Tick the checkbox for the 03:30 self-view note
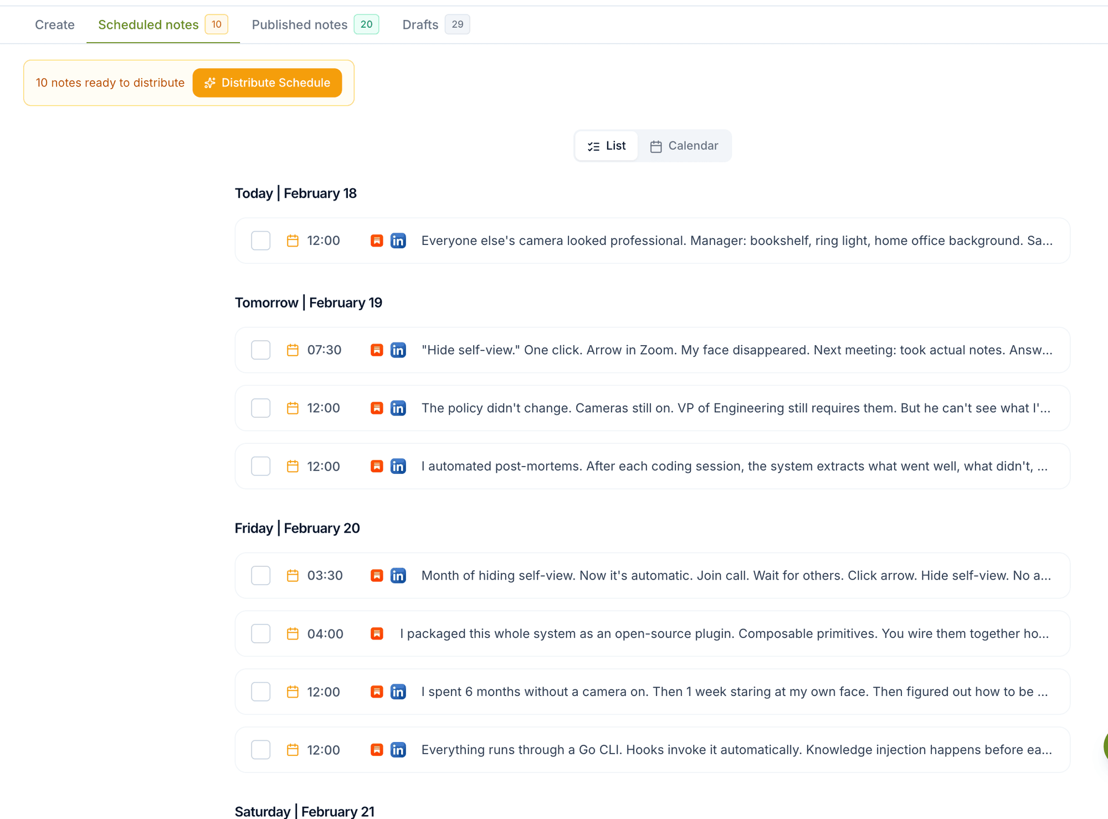Image resolution: width=1108 pixels, height=819 pixels. tap(260, 575)
